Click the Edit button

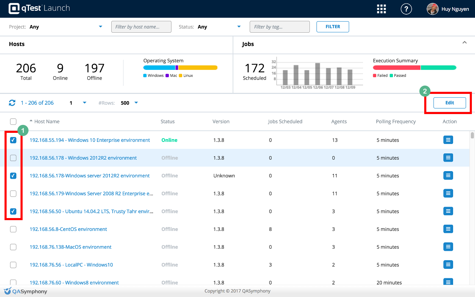tap(449, 103)
